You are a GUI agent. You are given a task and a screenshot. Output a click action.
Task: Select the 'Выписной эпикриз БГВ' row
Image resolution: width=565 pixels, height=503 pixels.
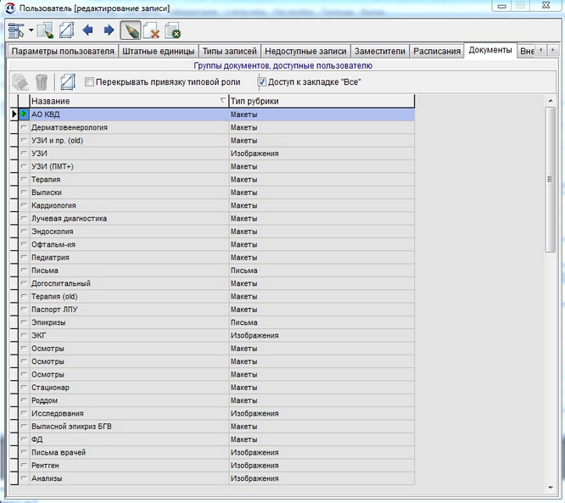216,427
